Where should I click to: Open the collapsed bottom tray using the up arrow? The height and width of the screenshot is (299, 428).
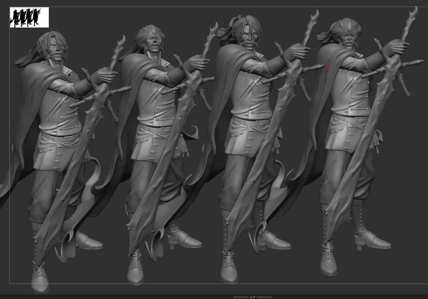(x=251, y=297)
